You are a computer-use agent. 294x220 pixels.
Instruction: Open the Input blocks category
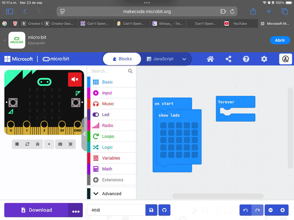[112, 93]
